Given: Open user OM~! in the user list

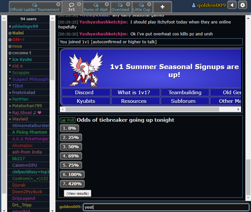Looking at the screenshot, I should [28, 40].
